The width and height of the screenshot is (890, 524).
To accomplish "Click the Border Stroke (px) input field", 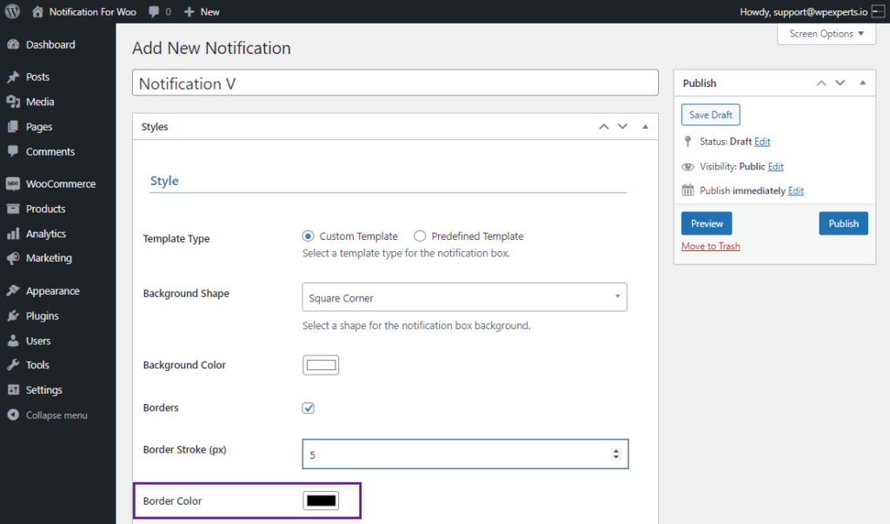I will (466, 454).
